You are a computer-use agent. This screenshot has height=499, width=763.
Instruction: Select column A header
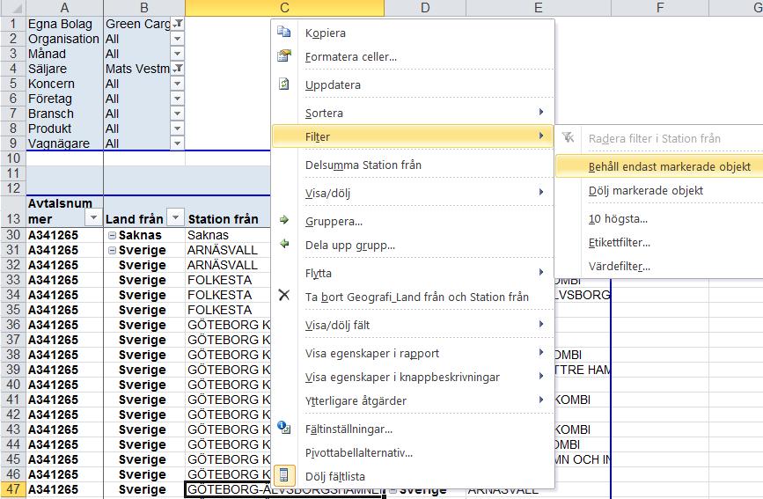(x=64, y=7)
